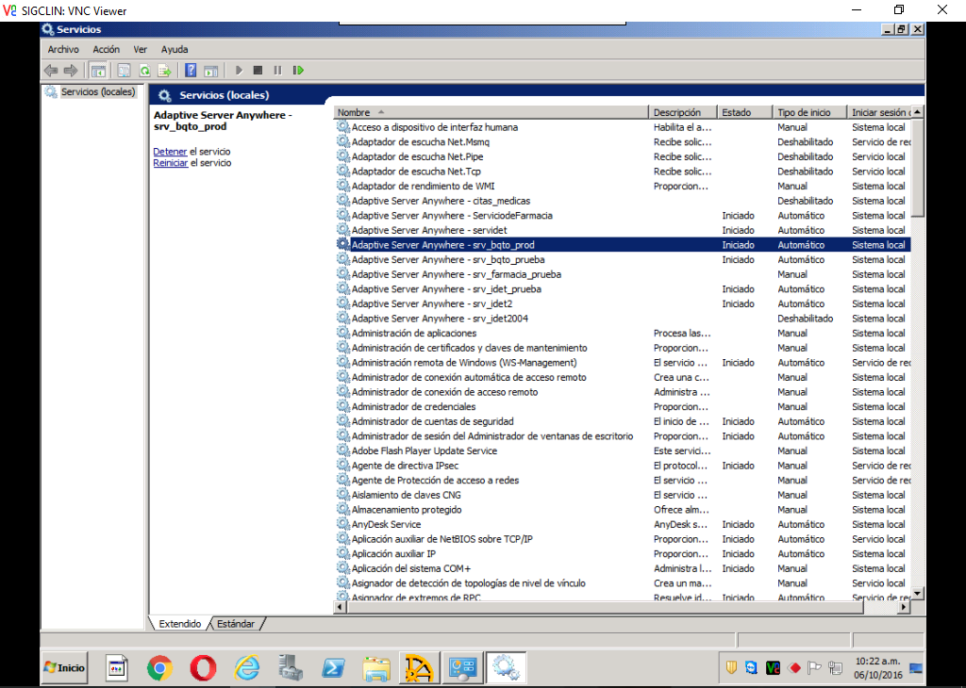Click the horizontal scrollbar right arrow
The width and height of the screenshot is (966, 688).
[904, 607]
